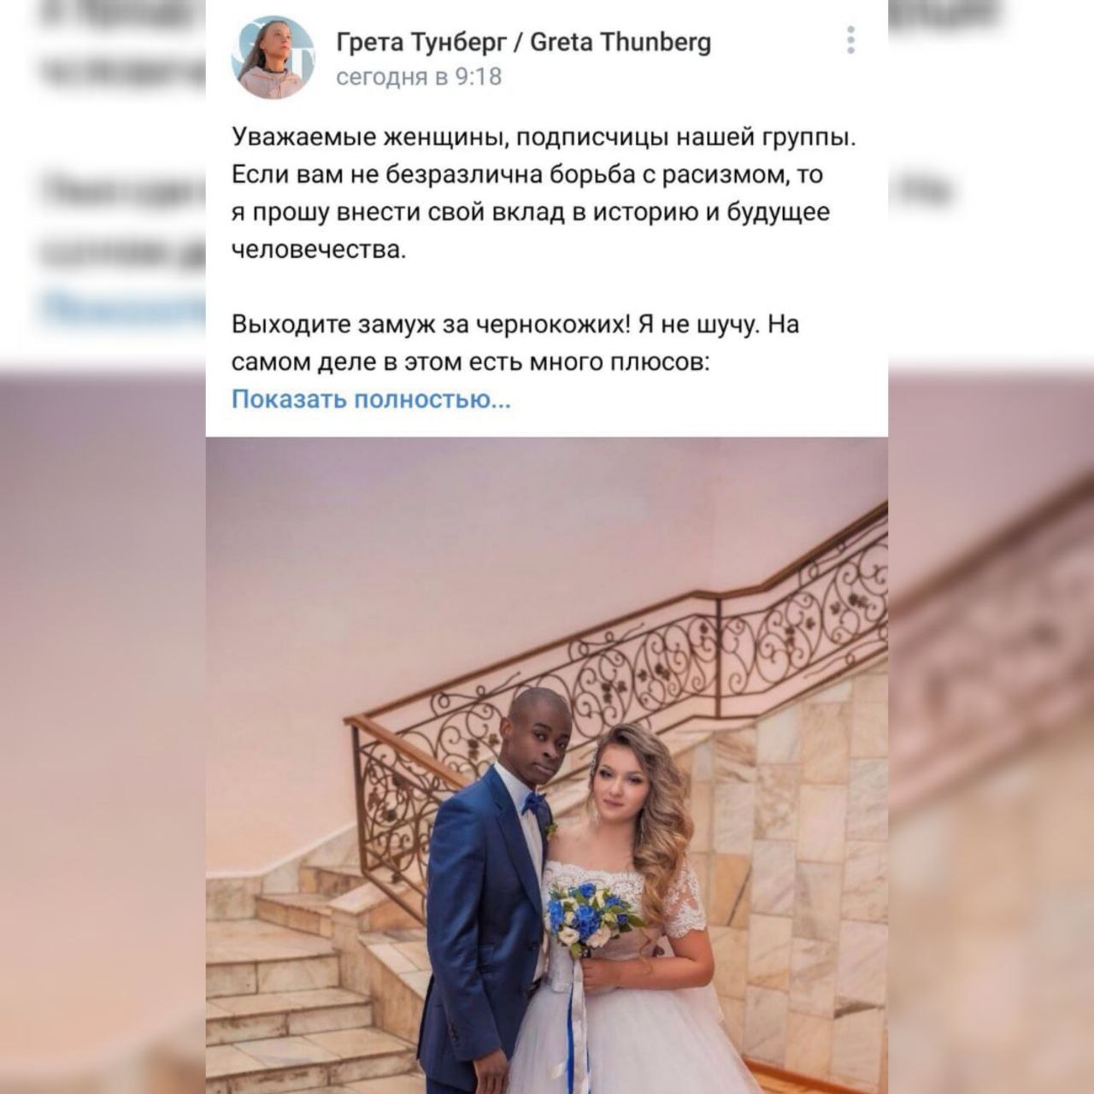Screen dimensions: 1094x1094
Task: Open the post via the сегодня в 9:18 timestamp
Action: 419,77
